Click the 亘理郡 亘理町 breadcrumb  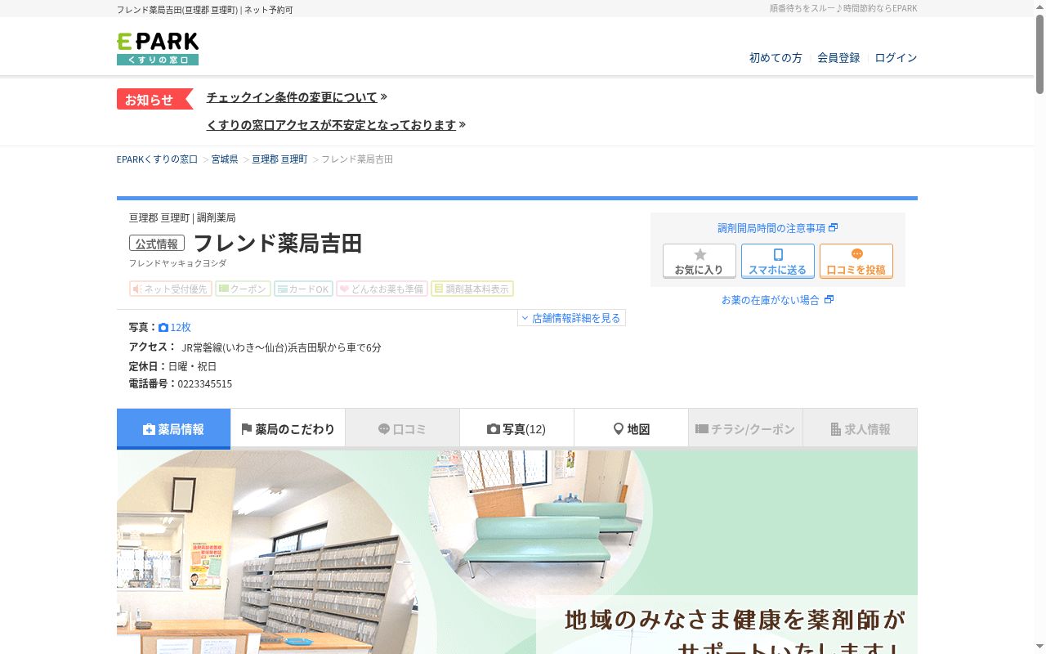[279, 159]
